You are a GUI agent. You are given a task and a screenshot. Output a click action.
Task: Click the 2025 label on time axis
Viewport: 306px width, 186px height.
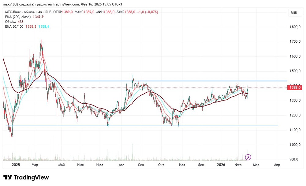click(x=16, y=165)
